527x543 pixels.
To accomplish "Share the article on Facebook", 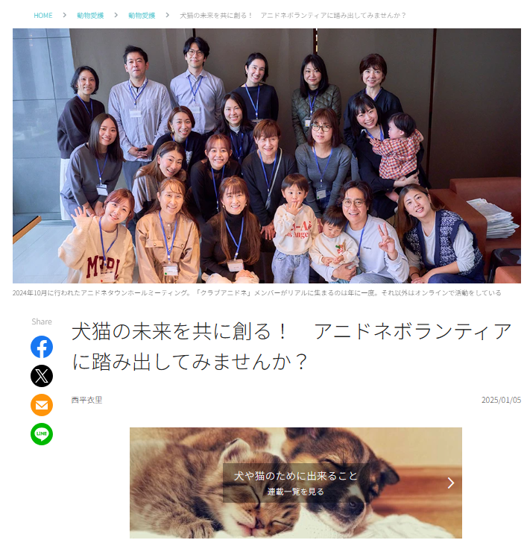I will (x=42, y=347).
